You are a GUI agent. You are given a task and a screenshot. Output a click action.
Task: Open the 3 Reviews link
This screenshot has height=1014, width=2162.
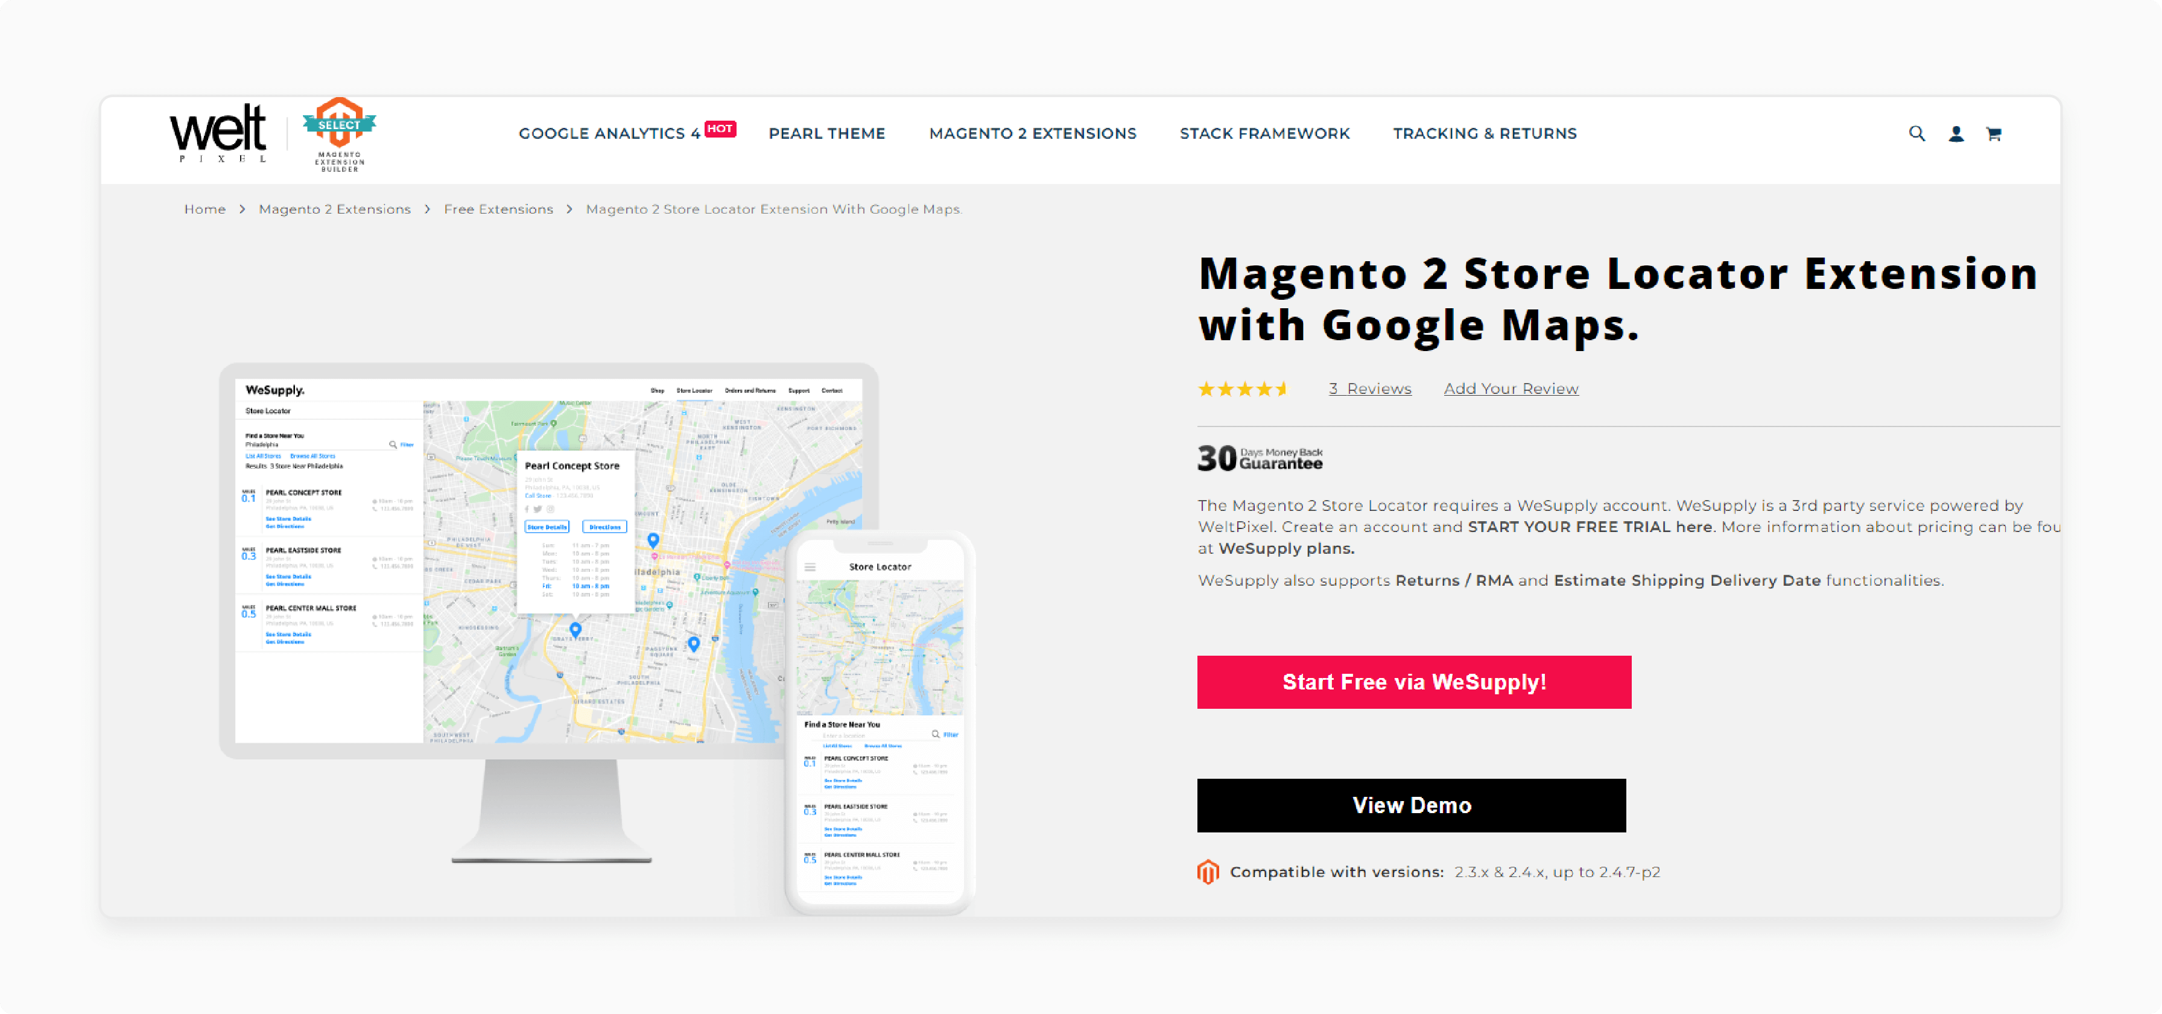1370,388
